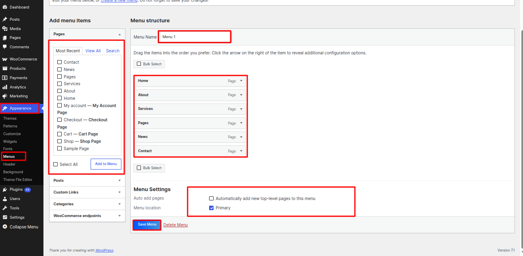Viewport: 523px width, 256px height.
Task: Click the Posts pushpin icon
Action: click(x=5, y=19)
